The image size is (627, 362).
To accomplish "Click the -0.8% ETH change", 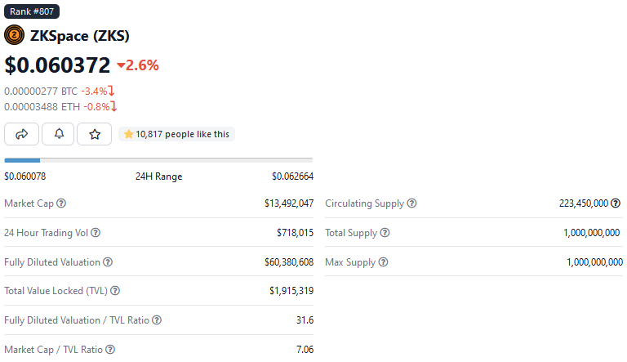I will (x=96, y=107).
